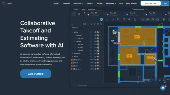Viewport: 170px width, 95px height.
Task: Toggle visibility of the Walls group
Action: point(95,32)
